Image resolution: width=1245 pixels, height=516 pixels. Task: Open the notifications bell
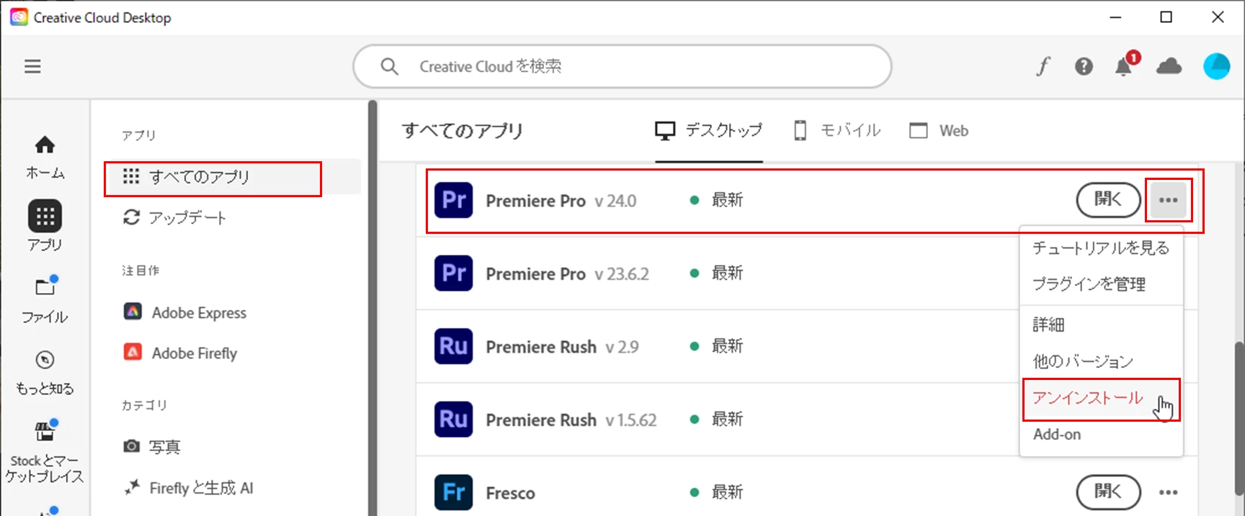pyautogui.click(x=1124, y=65)
